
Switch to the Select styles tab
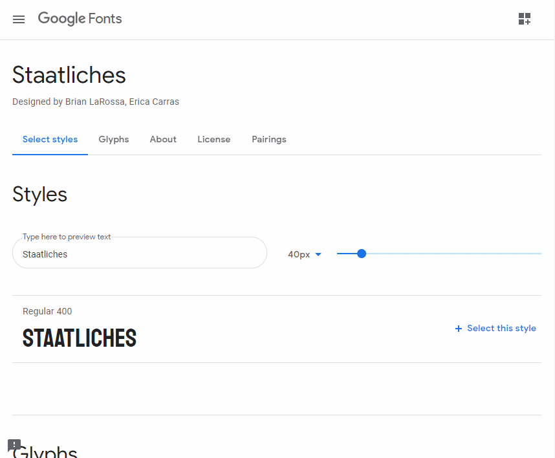click(x=50, y=140)
